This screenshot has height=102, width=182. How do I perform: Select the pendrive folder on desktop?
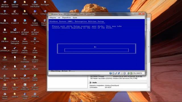pyautogui.click(x=15, y=95)
